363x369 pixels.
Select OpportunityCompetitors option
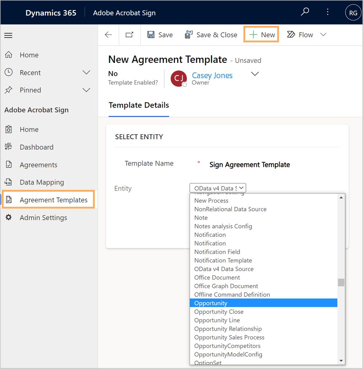coord(264,346)
